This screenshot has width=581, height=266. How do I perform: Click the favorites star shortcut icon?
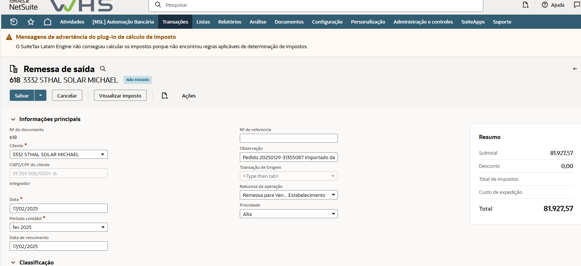click(31, 22)
